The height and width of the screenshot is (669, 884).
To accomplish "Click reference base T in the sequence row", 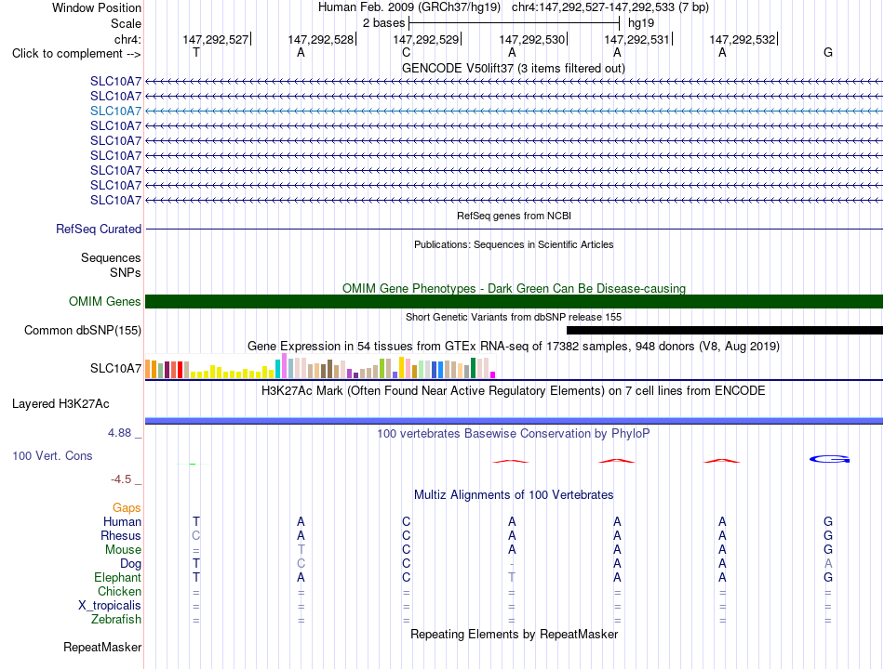I will tap(195, 52).
